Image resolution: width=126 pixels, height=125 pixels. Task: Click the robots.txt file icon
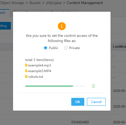tap(26, 76)
